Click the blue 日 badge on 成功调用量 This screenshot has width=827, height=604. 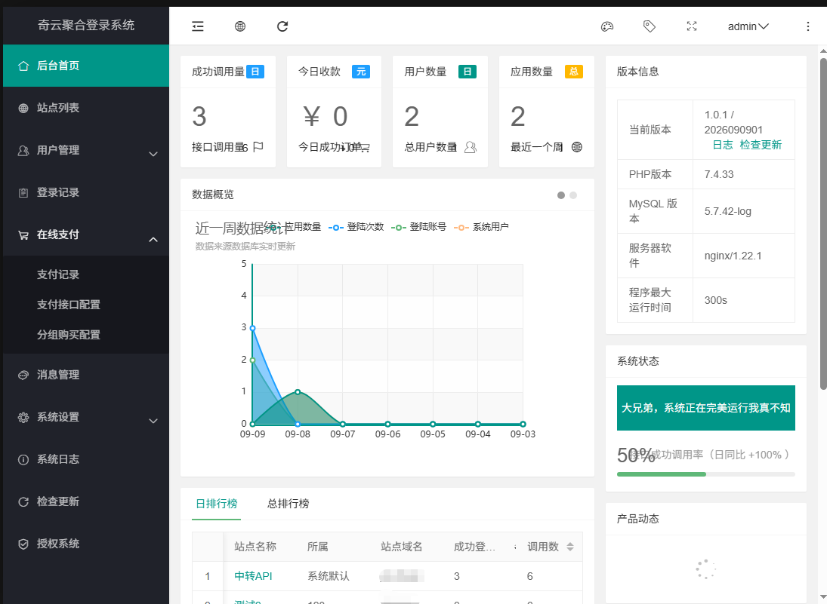(255, 72)
